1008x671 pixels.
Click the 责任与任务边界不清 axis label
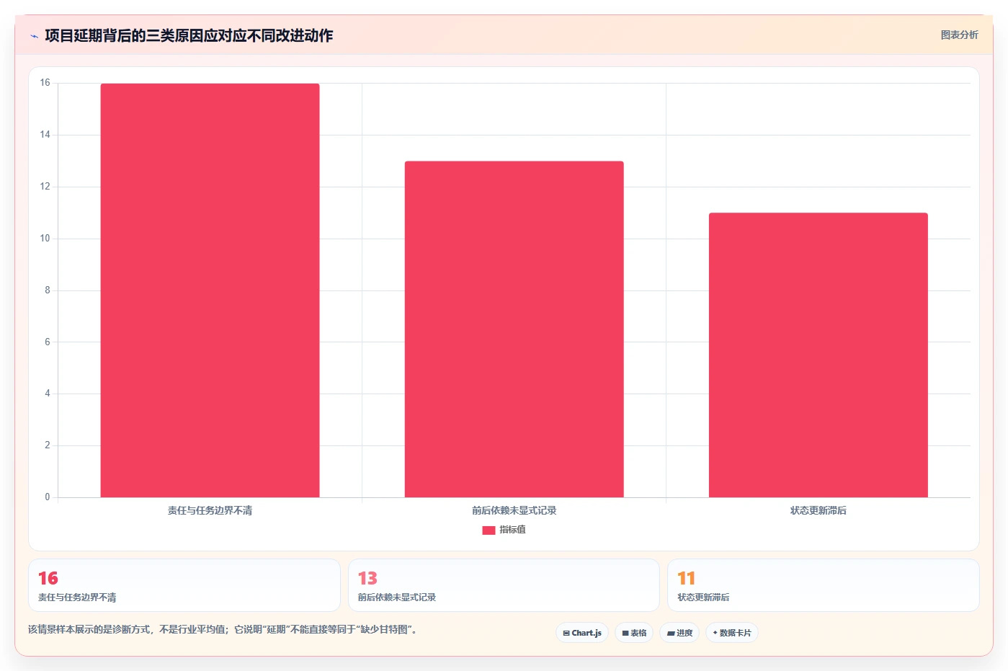(210, 510)
